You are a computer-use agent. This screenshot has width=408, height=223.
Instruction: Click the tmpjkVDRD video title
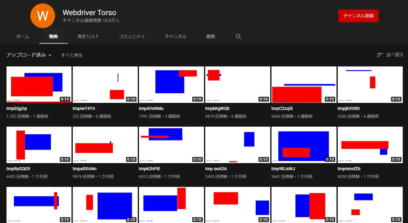coord(349,109)
